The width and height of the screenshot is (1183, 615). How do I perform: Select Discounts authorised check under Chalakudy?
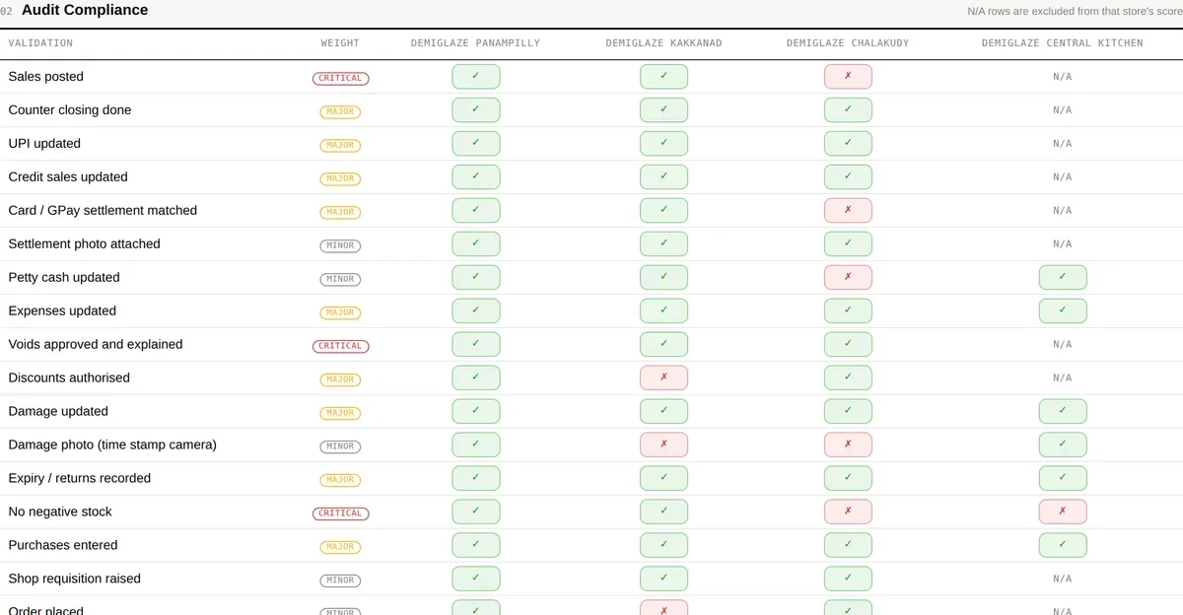tap(848, 378)
